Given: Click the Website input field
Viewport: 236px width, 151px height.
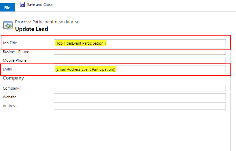Looking at the screenshot, I should (140, 97).
